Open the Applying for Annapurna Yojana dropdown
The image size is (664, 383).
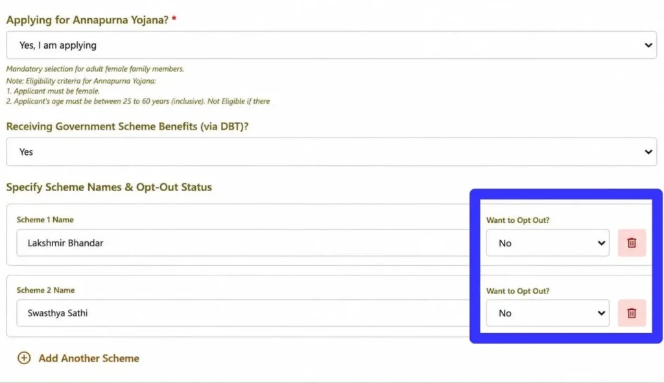tap(331, 45)
